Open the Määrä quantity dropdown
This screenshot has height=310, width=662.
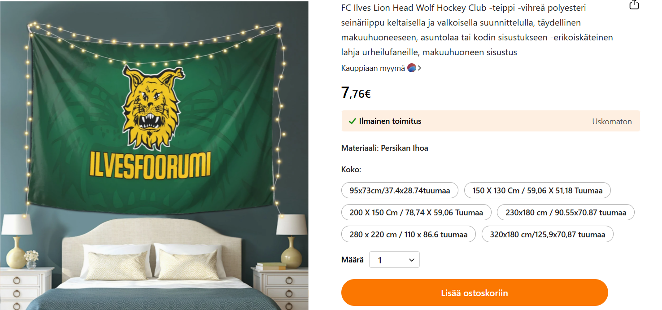click(x=394, y=260)
